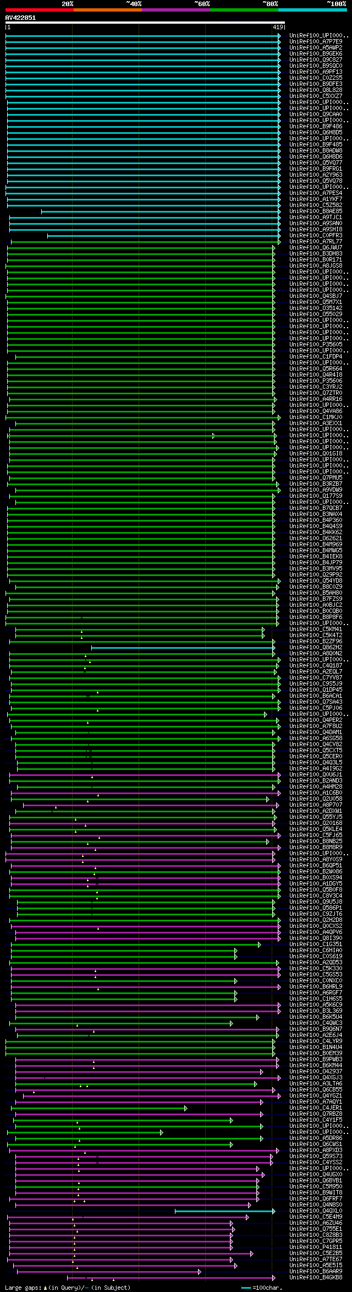Click hit label UniRef100_B9SQC0

click(x=316, y=66)
